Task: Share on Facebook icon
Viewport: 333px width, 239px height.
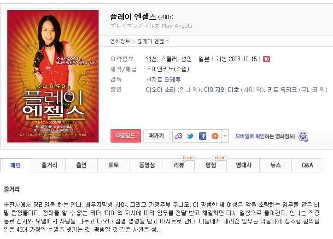Action: pos(203,136)
